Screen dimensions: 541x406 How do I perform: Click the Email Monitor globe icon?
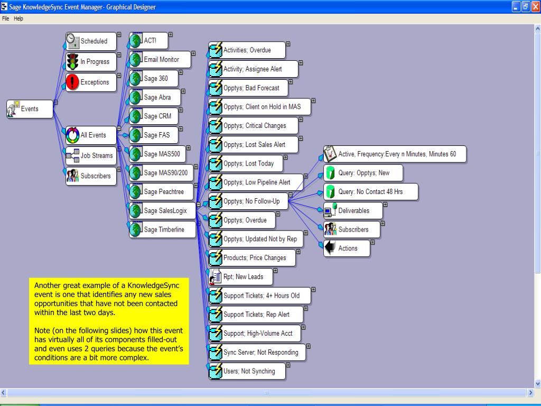(136, 59)
